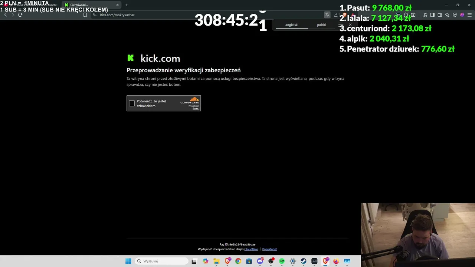475x267 pixels.
Task: Open the Brave Wallet icon in the toolbar
Action: coord(440,15)
